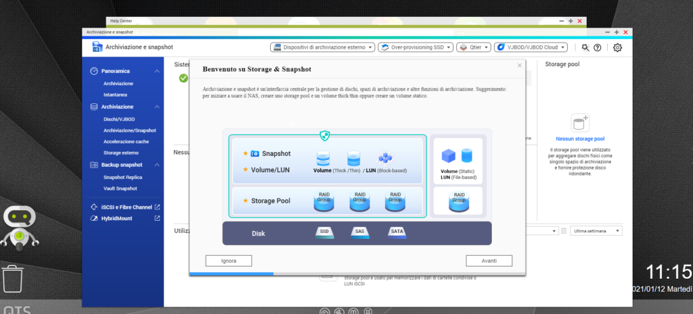Click the shield icon atop the diagram

[x=325, y=135]
